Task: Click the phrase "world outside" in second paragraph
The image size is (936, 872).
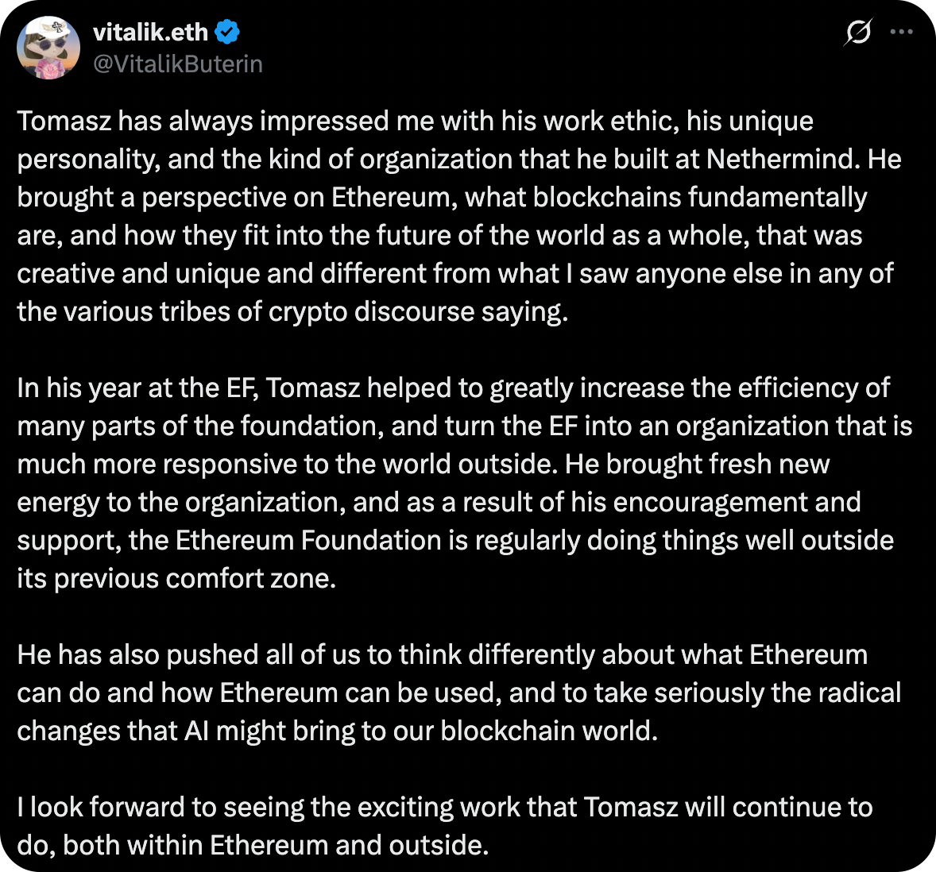Action: click(x=467, y=464)
